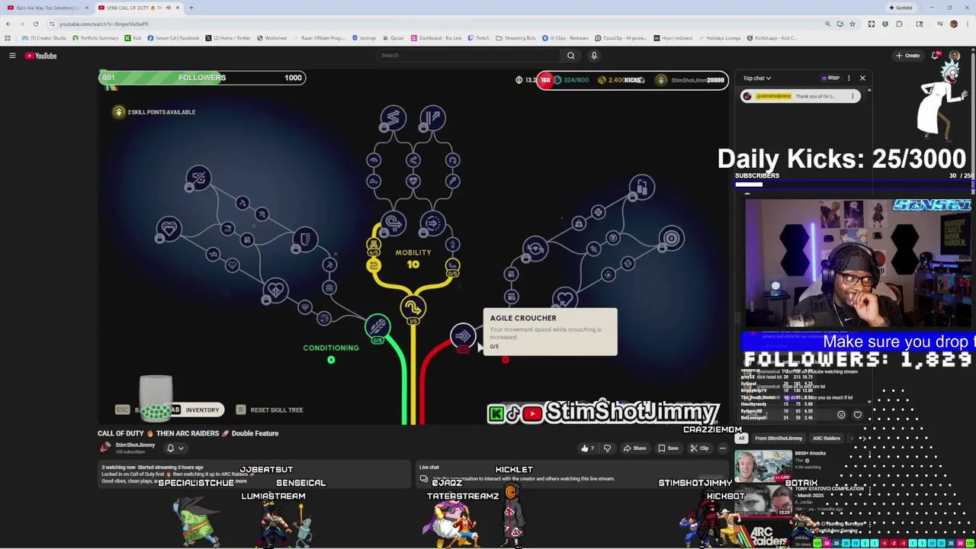Click the Reset Skill Tree button
The height and width of the screenshot is (549, 976).
pyautogui.click(x=270, y=410)
